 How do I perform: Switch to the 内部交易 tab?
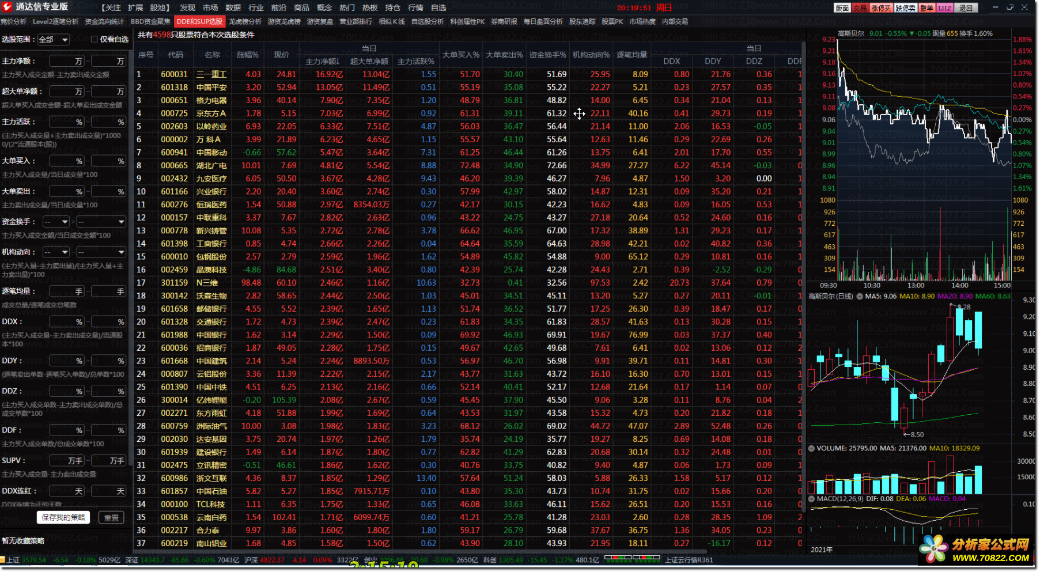[675, 22]
